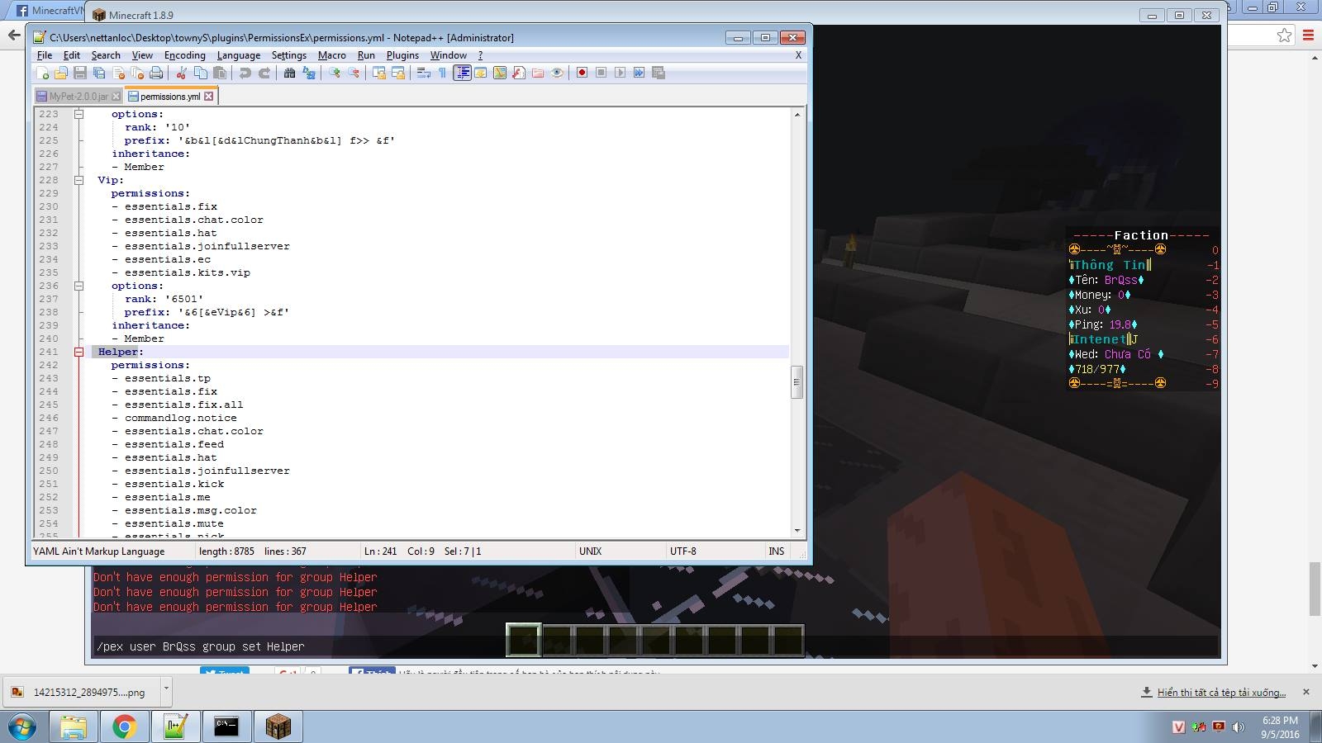Close the permissions.yml tab

click(x=209, y=97)
